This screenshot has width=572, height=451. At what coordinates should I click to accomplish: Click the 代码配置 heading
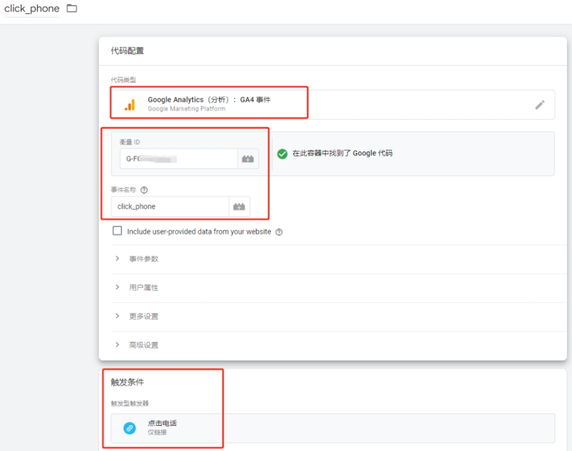[127, 51]
